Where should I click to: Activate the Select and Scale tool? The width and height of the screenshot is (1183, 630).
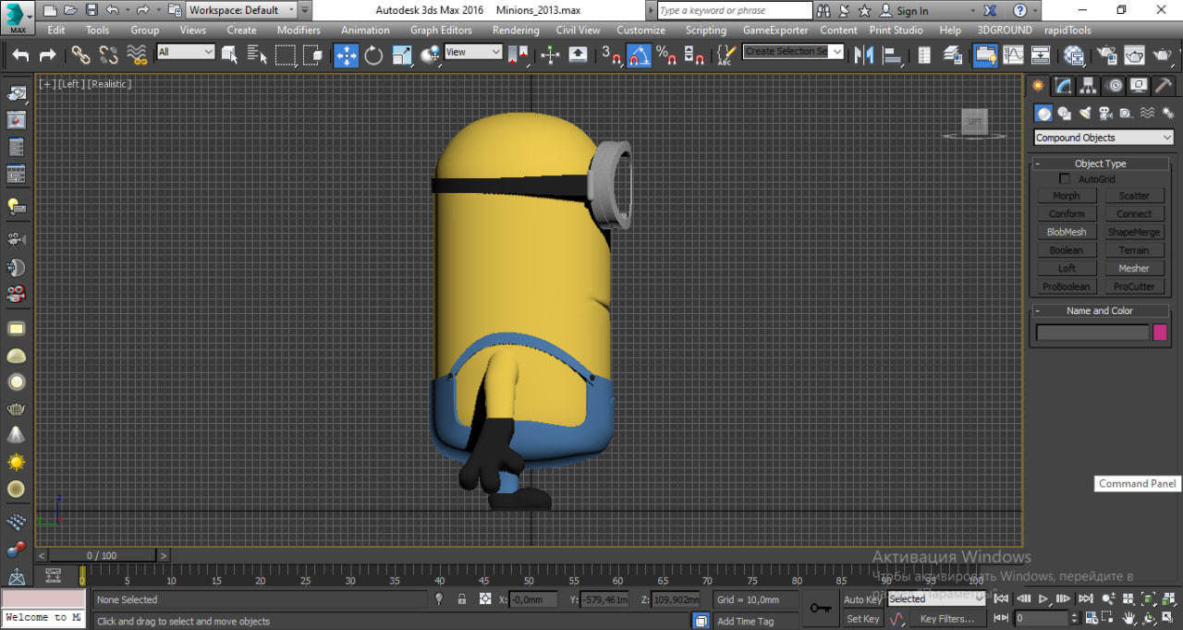pyautogui.click(x=401, y=55)
